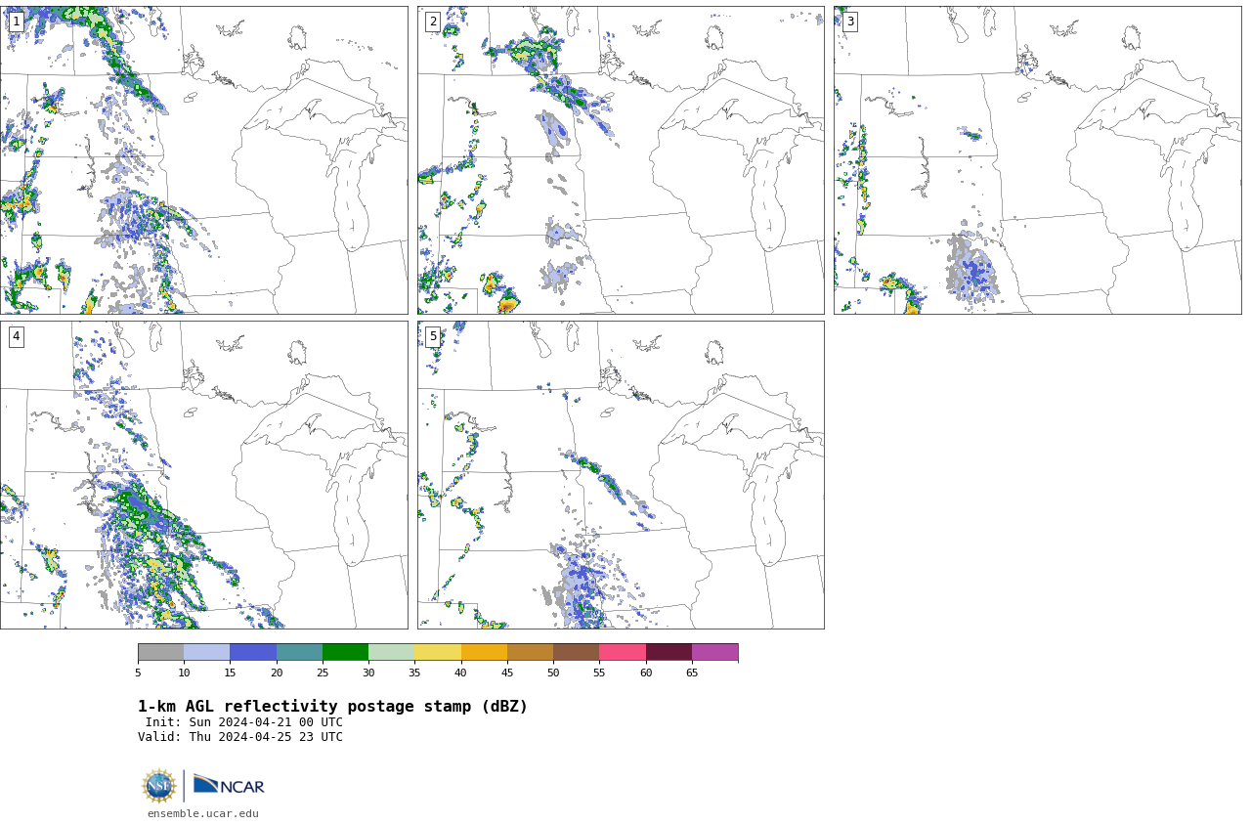Click the green 25-30 dBZ swatch

pos(345,652)
